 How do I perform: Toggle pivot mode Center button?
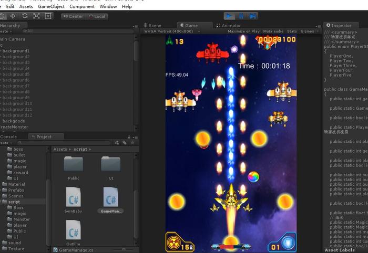pos(73,16)
